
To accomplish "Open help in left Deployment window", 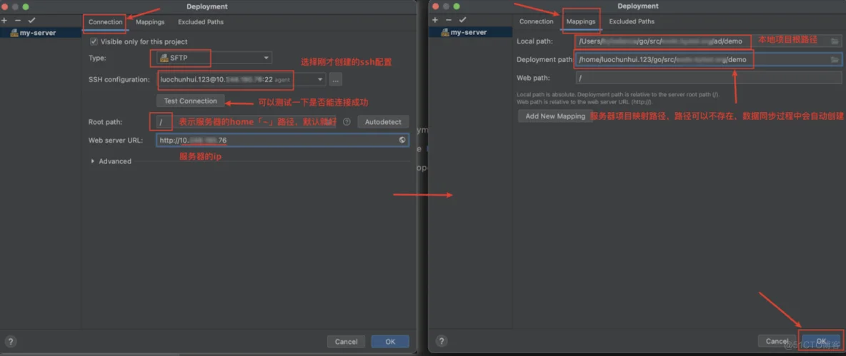I will (x=11, y=342).
